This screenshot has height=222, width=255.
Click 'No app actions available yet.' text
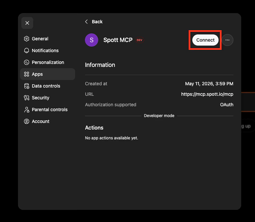pos(112,138)
